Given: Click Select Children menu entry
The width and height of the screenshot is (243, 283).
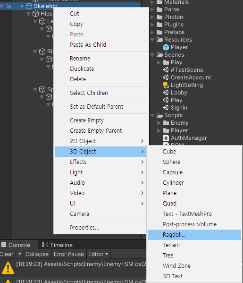Looking at the screenshot, I should click(101, 93).
